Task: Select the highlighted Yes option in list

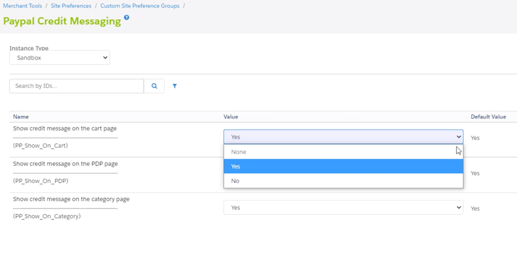Action: pyautogui.click(x=236, y=166)
